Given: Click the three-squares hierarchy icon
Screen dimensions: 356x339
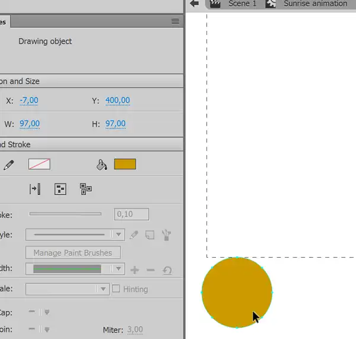Looking at the screenshot, I should 86,189.
